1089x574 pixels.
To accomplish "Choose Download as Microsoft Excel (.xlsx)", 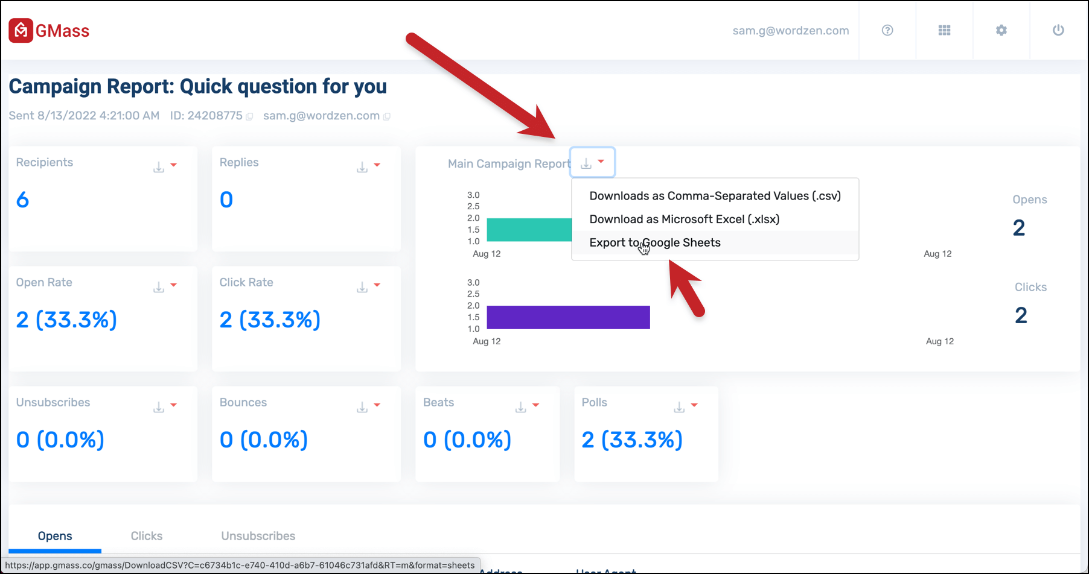I will [x=715, y=219].
